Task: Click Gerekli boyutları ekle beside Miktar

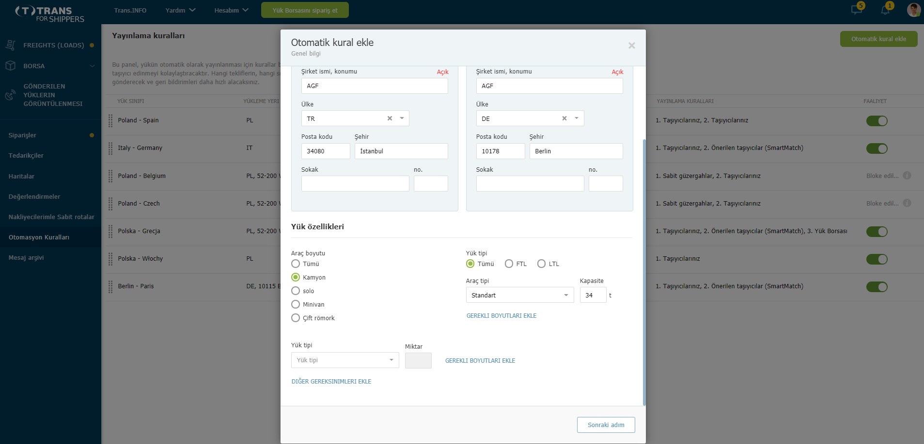Action: (480, 361)
